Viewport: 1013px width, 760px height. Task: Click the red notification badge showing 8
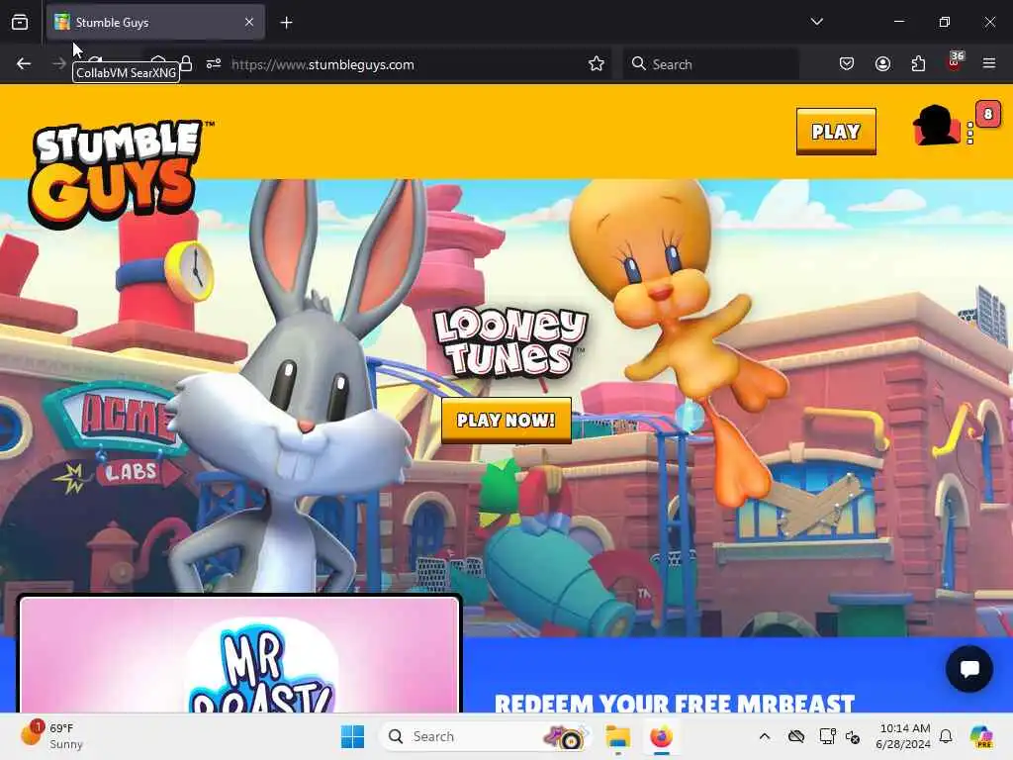(988, 115)
